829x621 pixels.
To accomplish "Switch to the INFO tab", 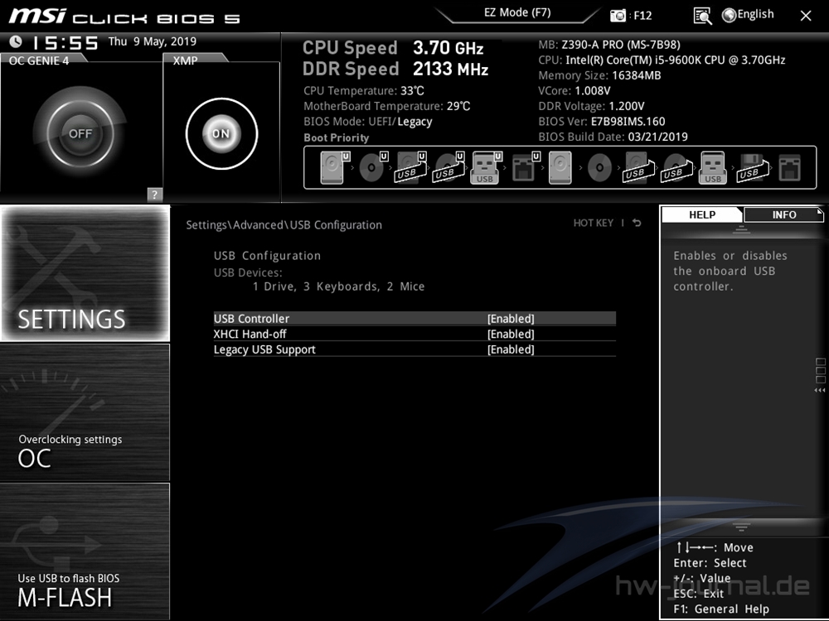I will 783,214.
